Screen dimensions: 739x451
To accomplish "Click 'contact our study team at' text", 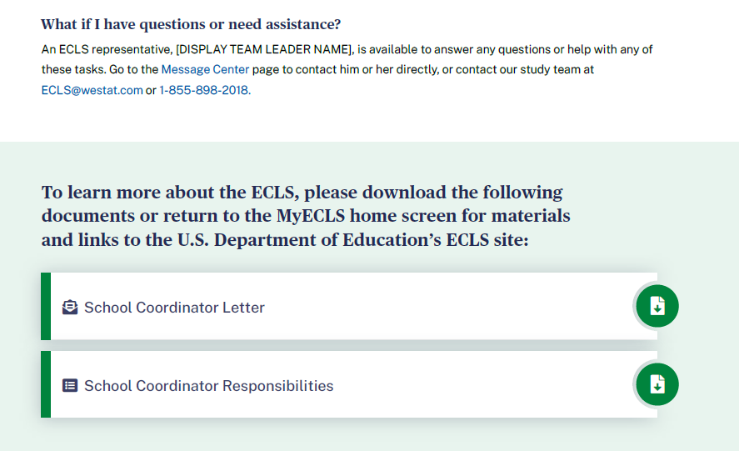I will tap(524, 70).
